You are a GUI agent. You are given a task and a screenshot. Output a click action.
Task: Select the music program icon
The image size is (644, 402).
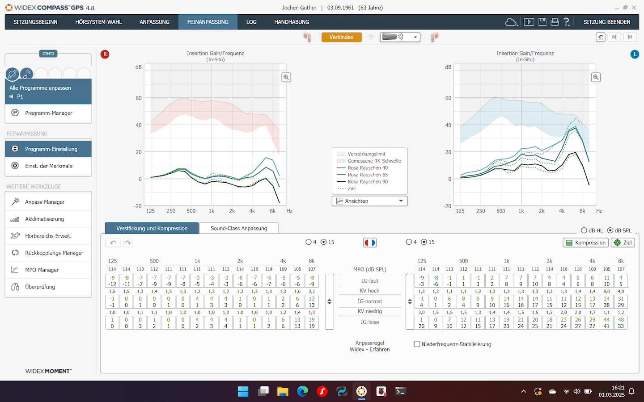26,74
